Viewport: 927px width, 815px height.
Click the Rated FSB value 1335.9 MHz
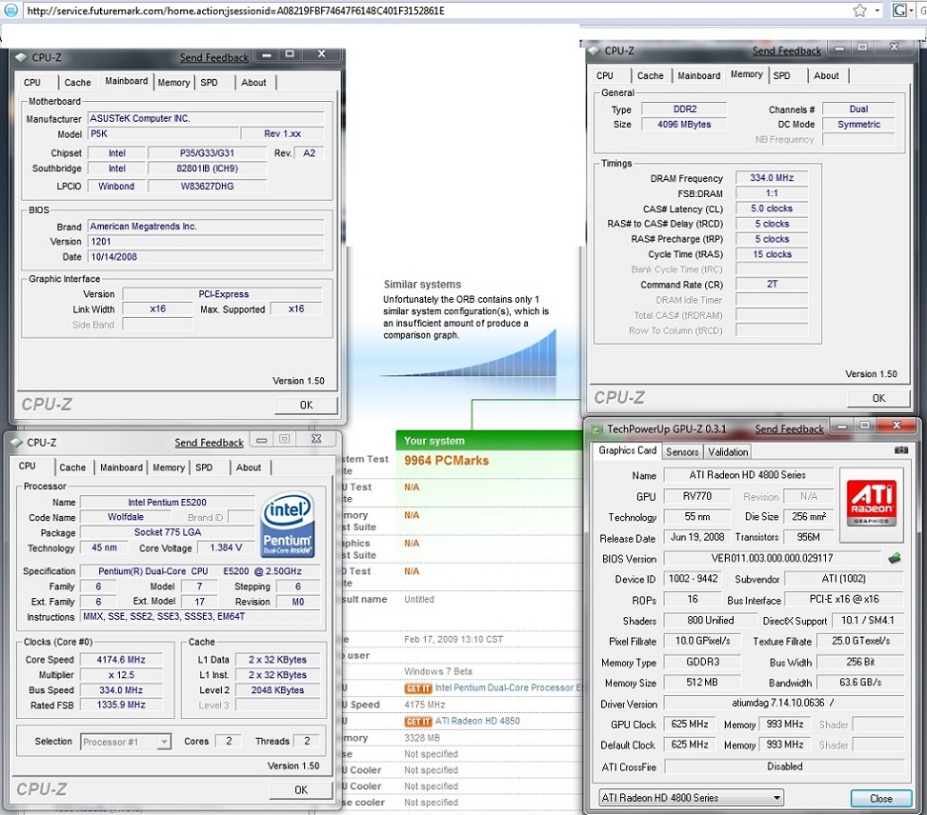[121, 706]
